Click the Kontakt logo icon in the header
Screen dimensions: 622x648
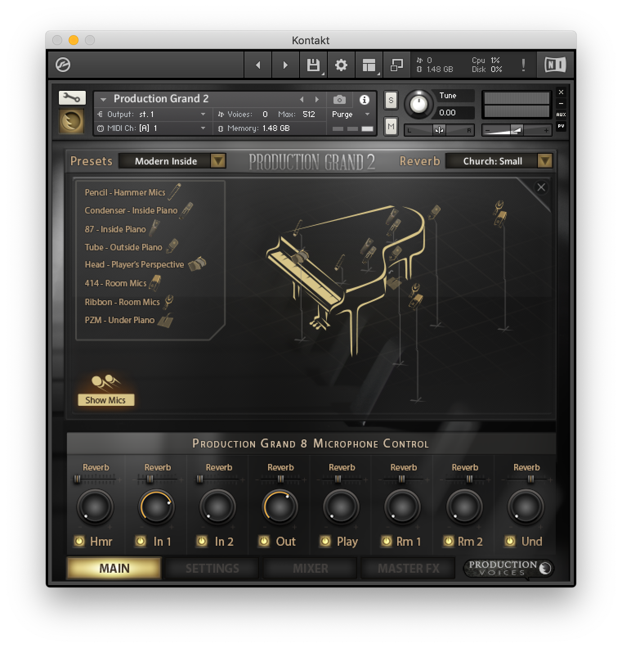pos(63,65)
